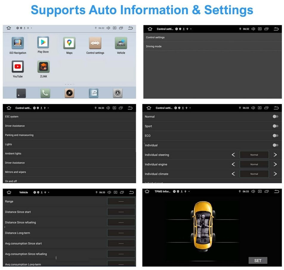The width and height of the screenshot is (284, 270).
Task: Open the ESC system settings
Action: click(x=70, y=117)
